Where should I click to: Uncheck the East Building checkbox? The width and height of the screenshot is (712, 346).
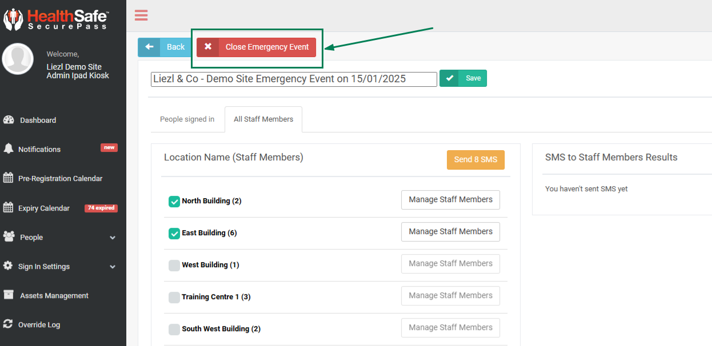tap(174, 234)
